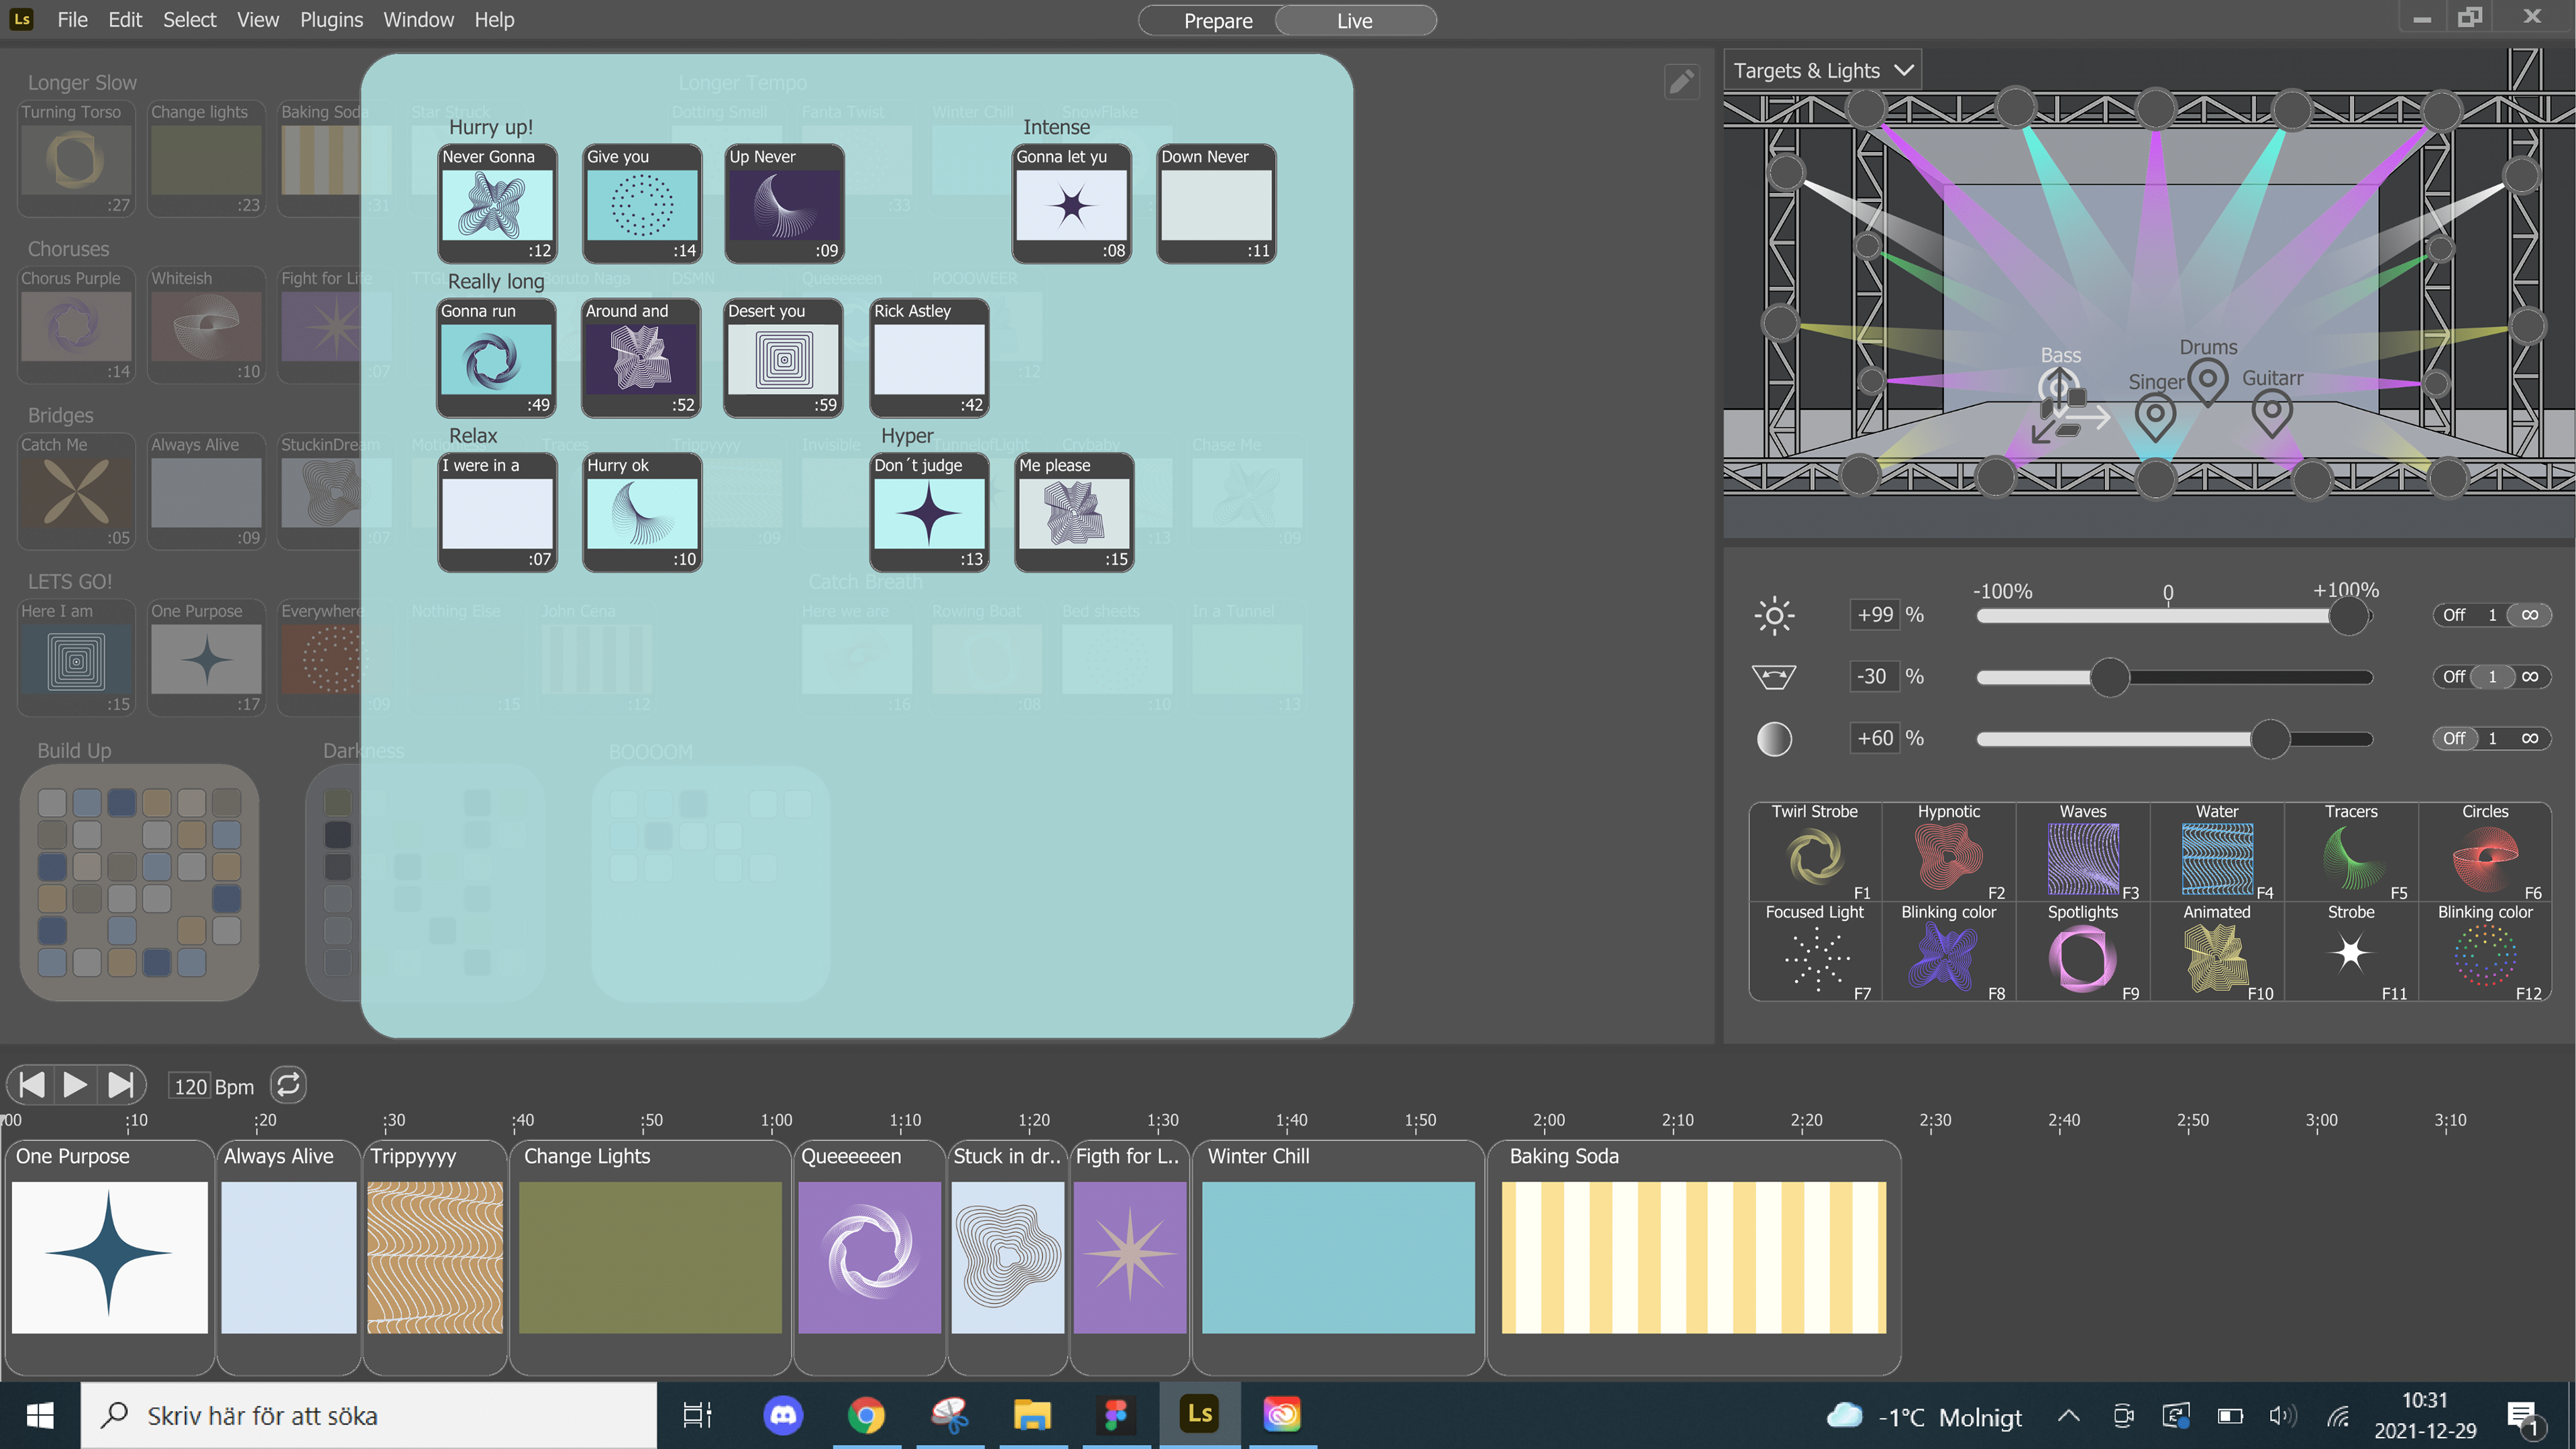Select the Waves F3 effect
The image size is (2576, 1449).
pyautogui.click(x=2083, y=852)
